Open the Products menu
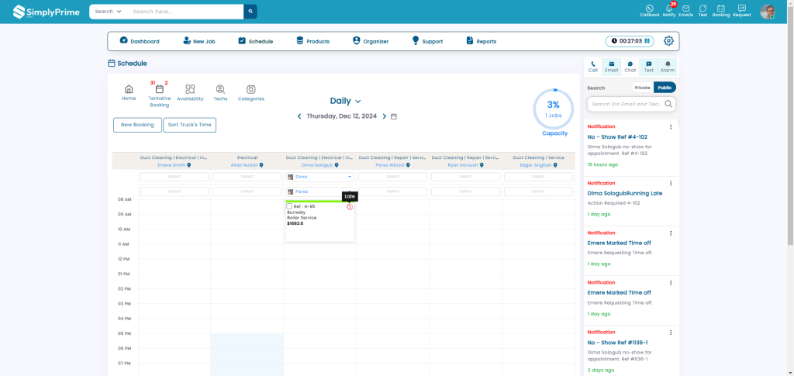This screenshot has width=794, height=376. (312, 41)
